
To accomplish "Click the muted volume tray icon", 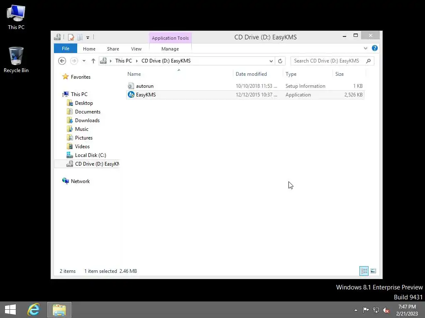I will tap(386, 310).
